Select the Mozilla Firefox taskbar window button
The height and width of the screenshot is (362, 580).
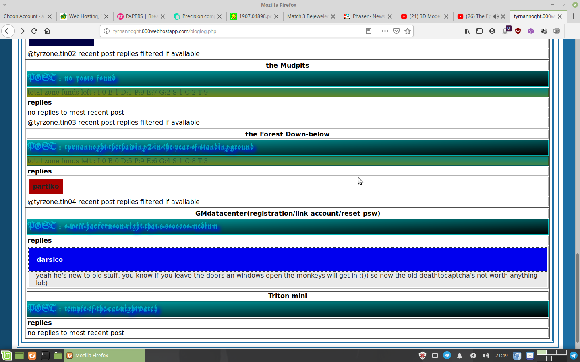click(x=105, y=356)
